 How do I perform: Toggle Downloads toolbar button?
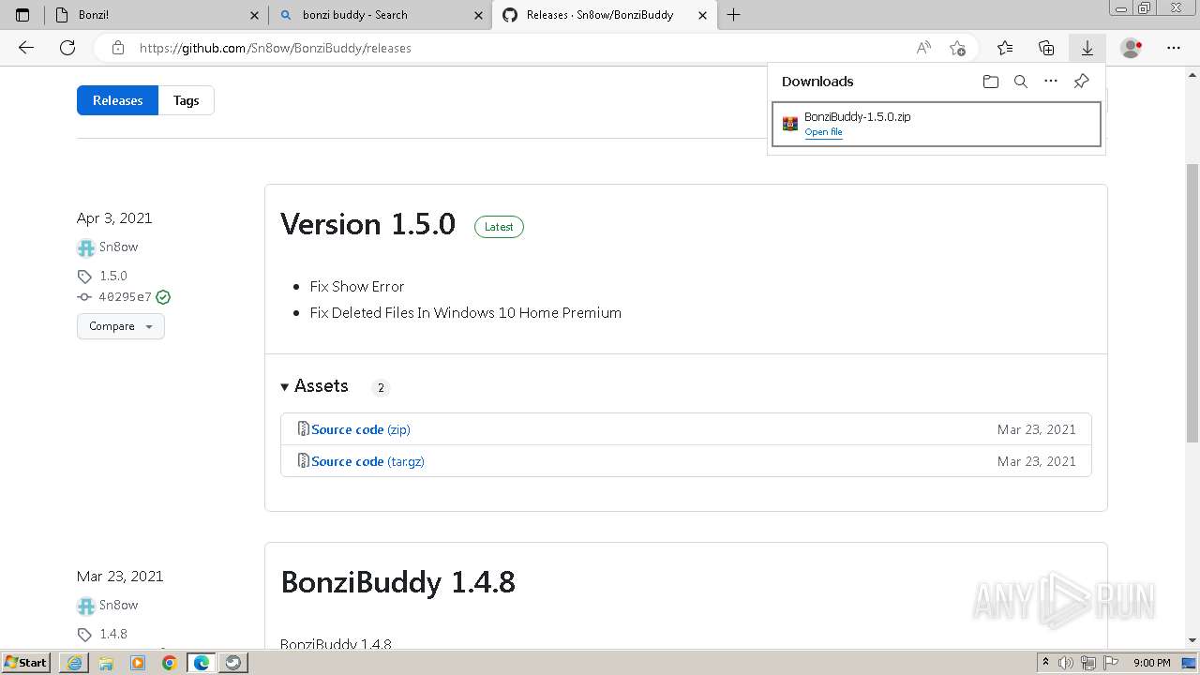click(1087, 48)
